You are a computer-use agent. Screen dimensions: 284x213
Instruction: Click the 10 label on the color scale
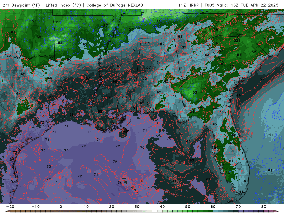tap(86, 207)
